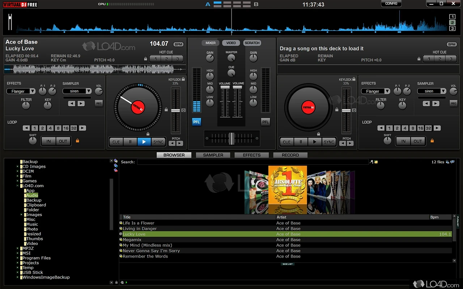Click the browser search field
The width and height of the screenshot is (463, 289).
pyautogui.click(x=252, y=162)
